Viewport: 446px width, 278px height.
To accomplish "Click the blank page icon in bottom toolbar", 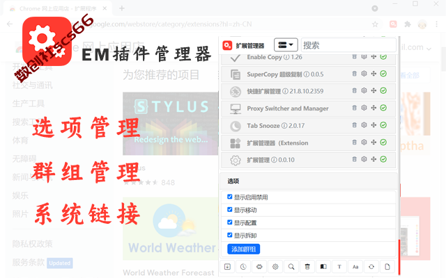I will click(x=387, y=267).
